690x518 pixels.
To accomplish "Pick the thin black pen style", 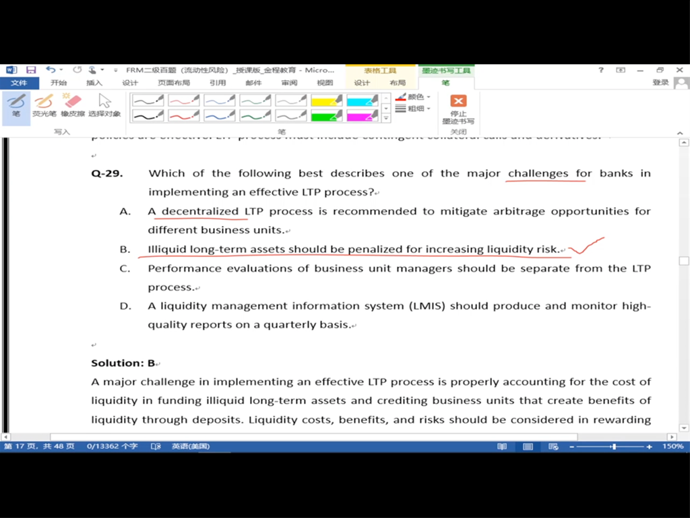I will (x=148, y=100).
